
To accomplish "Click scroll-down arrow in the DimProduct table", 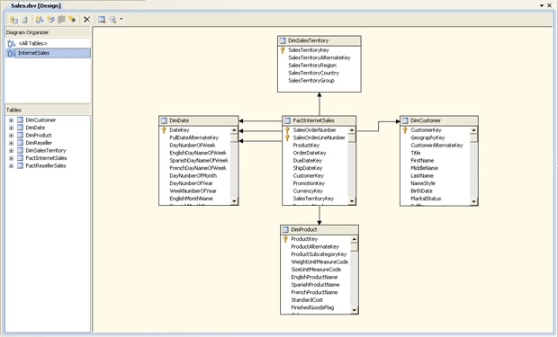I will (x=354, y=310).
